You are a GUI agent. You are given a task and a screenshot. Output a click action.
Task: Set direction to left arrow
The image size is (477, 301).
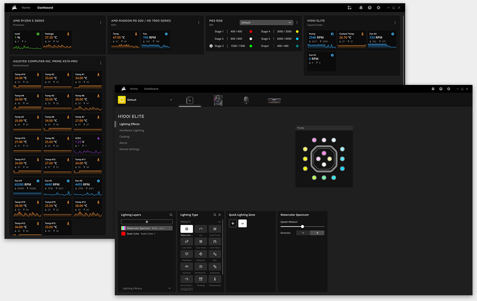click(303, 233)
